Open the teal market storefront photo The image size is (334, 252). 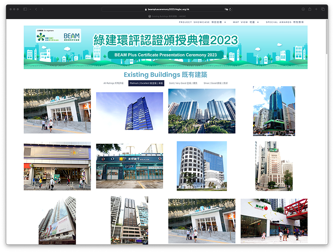pyautogui.click(x=129, y=166)
